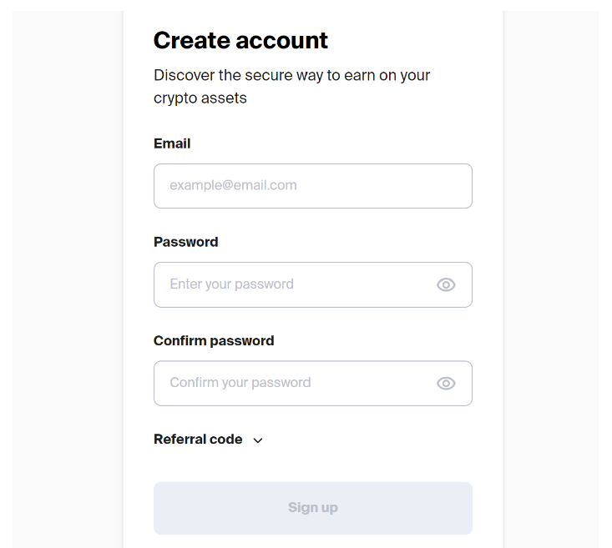Show password using eye icon in Password field
The width and height of the screenshot is (612, 548).
pyautogui.click(x=446, y=284)
